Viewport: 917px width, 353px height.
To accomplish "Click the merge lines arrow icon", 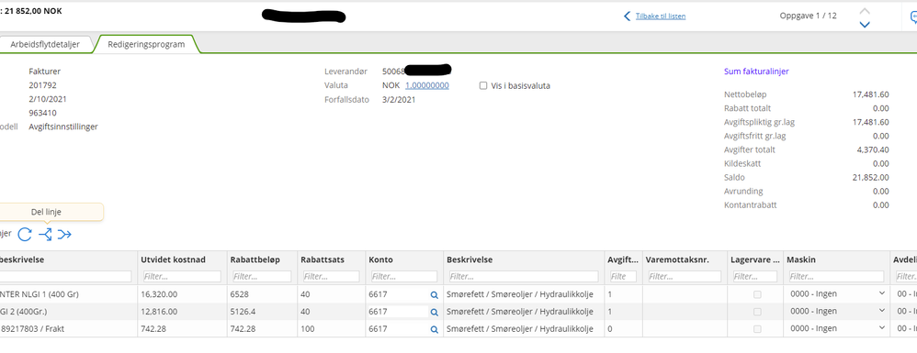I will click(64, 235).
